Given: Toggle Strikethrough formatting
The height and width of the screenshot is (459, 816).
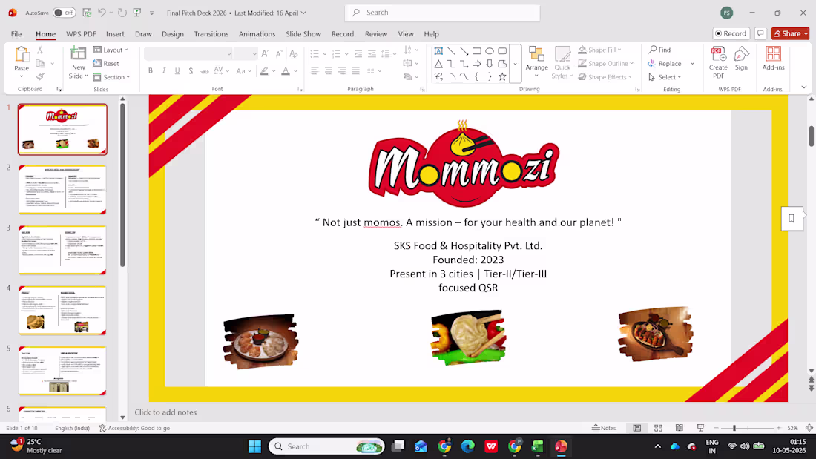Looking at the screenshot, I should pos(205,70).
